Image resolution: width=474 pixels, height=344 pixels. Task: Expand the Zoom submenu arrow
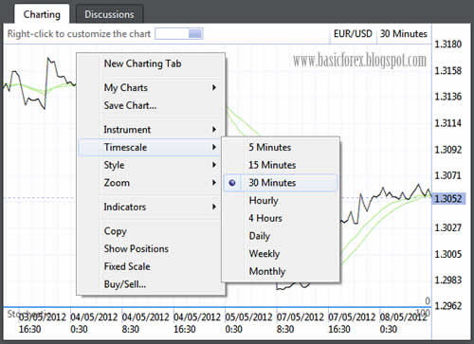point(214,183)
